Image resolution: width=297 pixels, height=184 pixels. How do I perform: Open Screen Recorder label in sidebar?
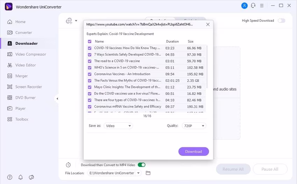tap(29, 87)
